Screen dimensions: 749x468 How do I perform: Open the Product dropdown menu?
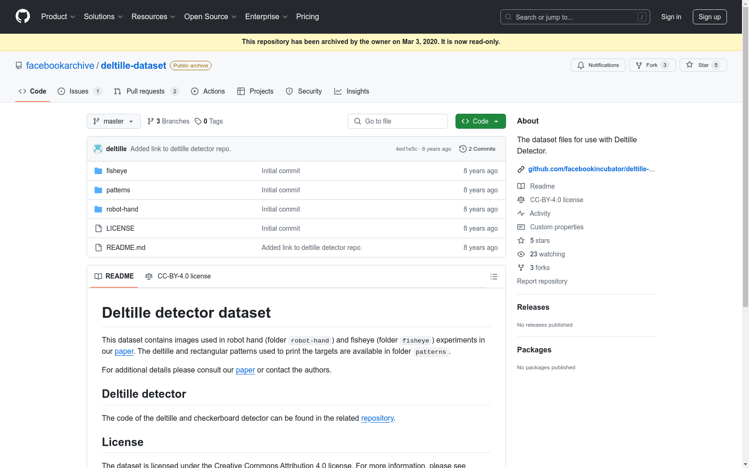coord(58,17)
